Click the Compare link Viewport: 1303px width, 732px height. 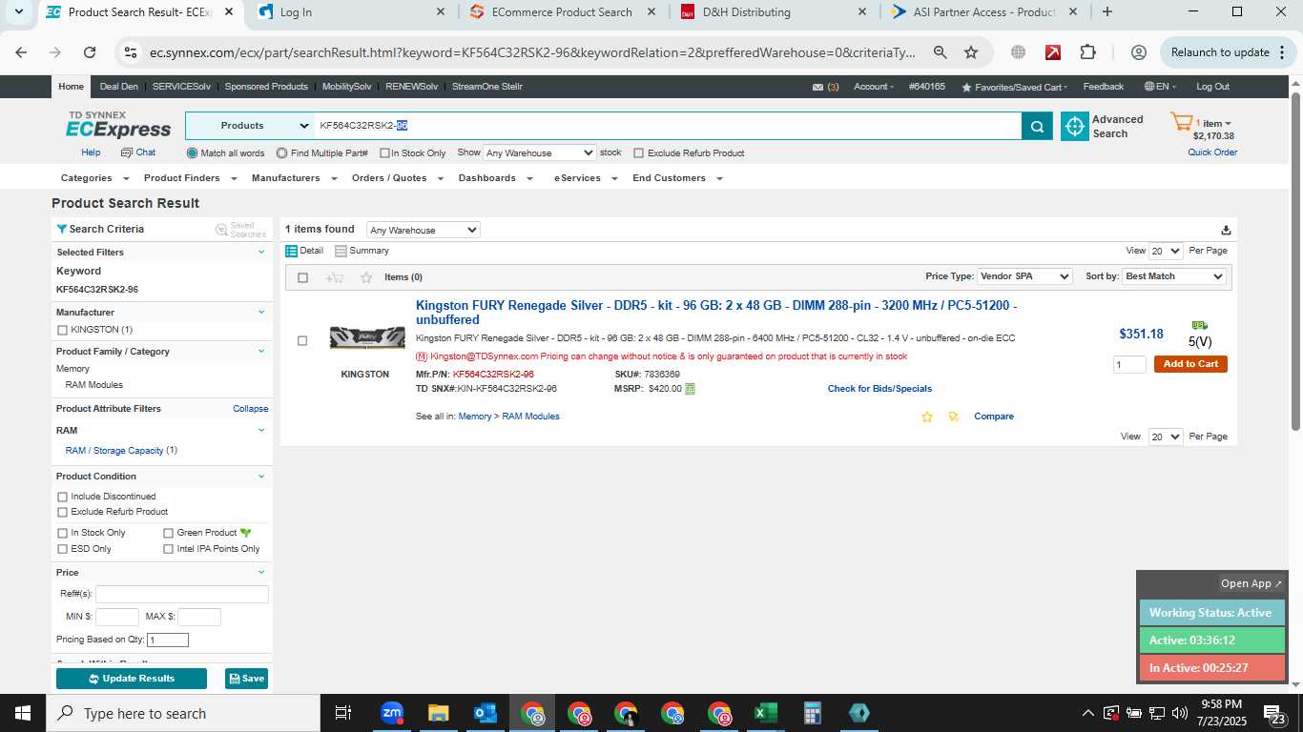[x=994, y=417]
